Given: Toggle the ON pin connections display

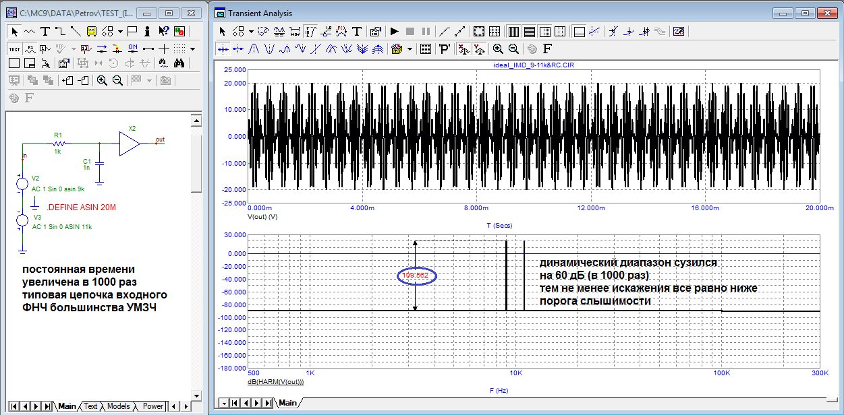Looking at the screenshot, I should pos(133,49).
